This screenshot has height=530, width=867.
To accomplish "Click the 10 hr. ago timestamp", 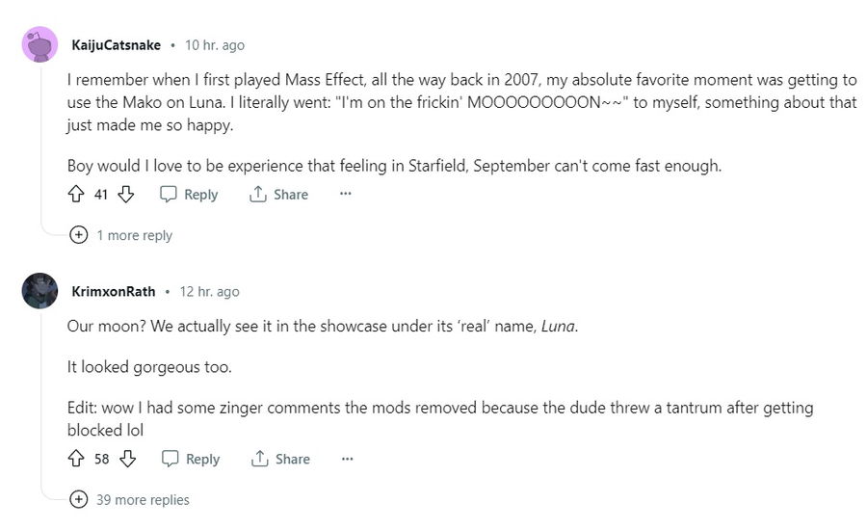I will coord(215,45).
